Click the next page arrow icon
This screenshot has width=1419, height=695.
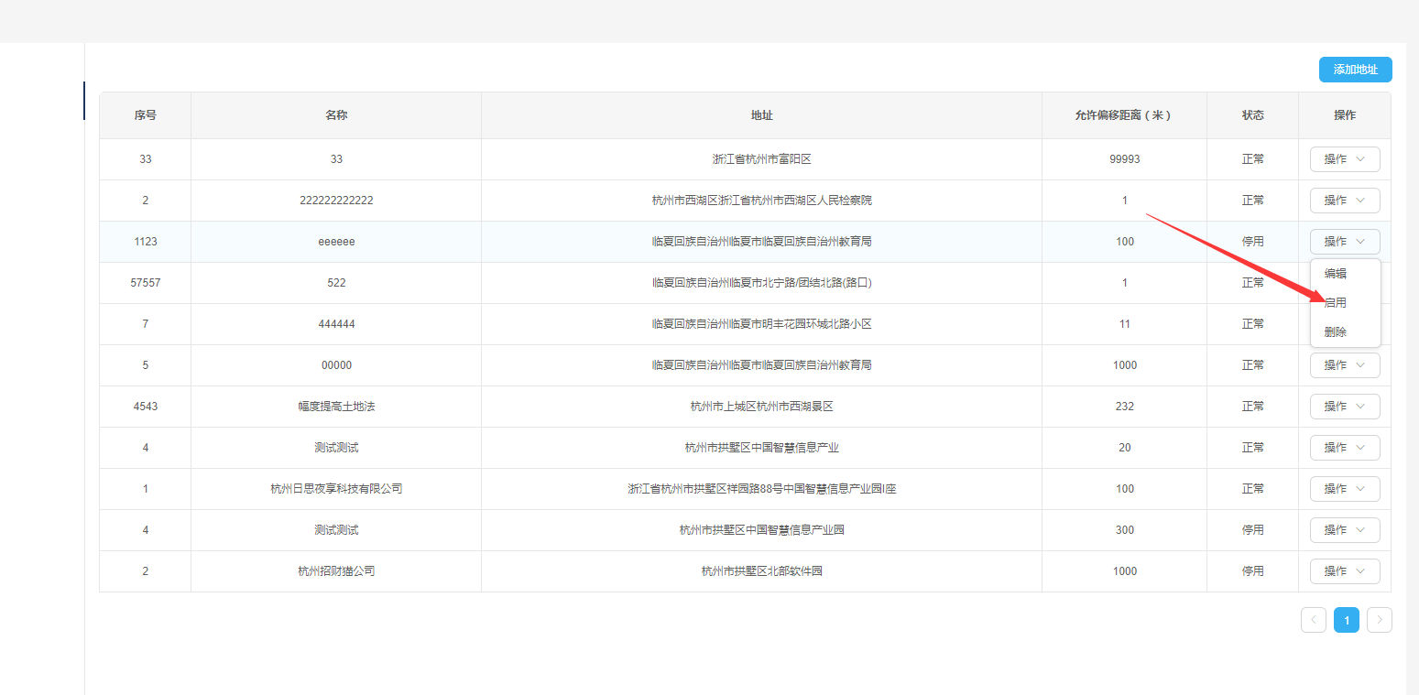[x=1379, y=620]
